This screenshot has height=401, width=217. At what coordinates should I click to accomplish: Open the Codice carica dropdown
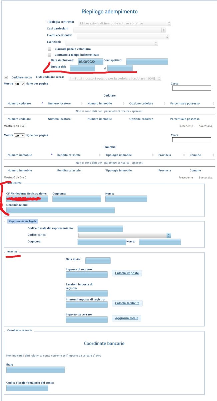[125, 235]
